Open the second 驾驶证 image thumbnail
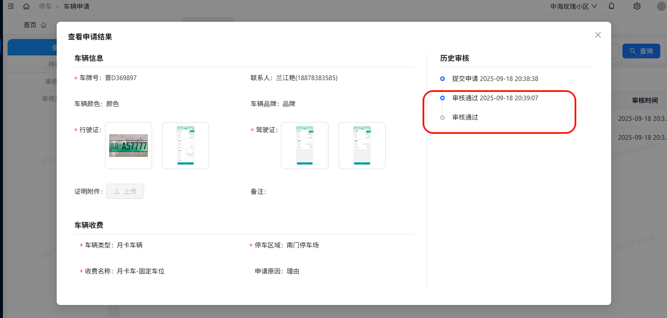The image size is (667, 318). pyautogui.click(x=362, y=146)
